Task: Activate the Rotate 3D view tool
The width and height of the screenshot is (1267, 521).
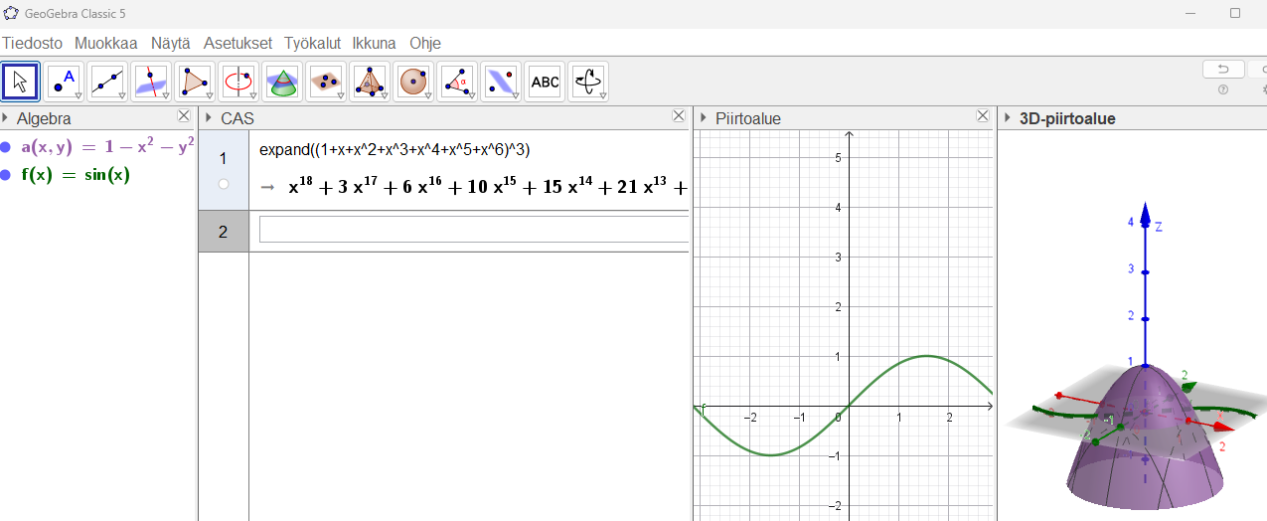Action: (x=588, y=82)
